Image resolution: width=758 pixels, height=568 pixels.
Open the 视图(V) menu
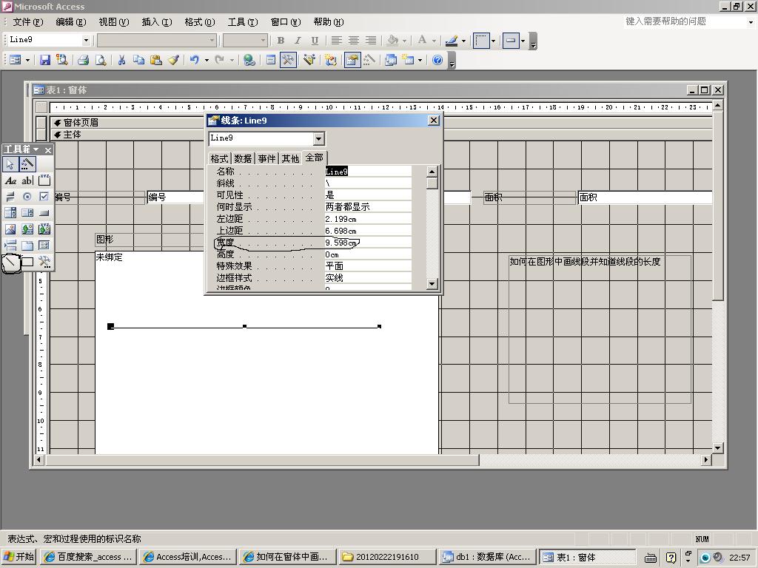click(113, 22)
